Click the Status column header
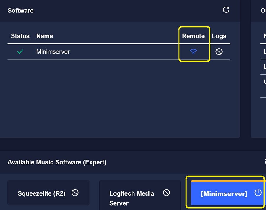266x210 pixels. pos(20,36)
